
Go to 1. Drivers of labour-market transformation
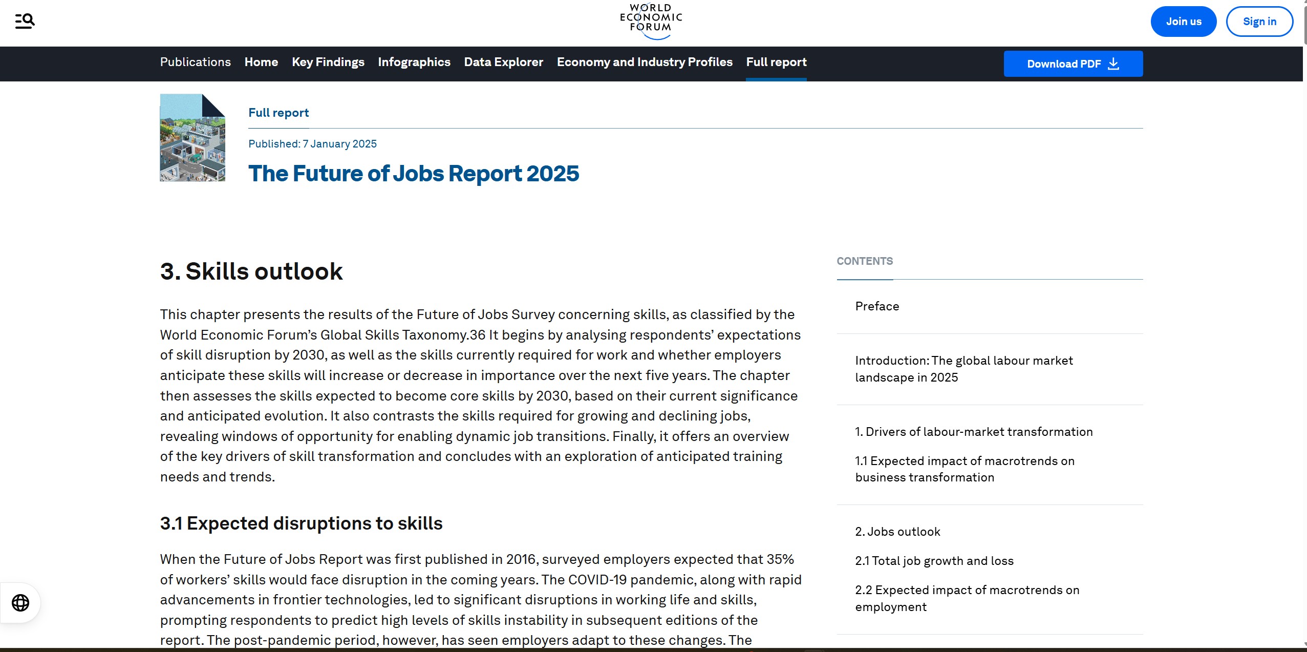coord(974,432)
